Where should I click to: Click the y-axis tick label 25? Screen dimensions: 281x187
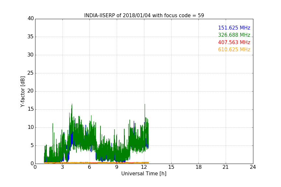pyautogui.click(x=31, y=73)
